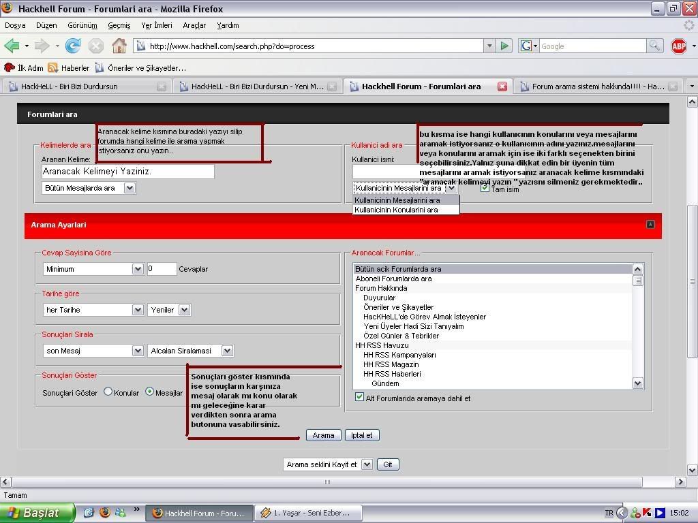Viewport: 698px width, 523px height.
Task: Show hidden tray icons with the arrow
Action: click(x=622, y=513)
